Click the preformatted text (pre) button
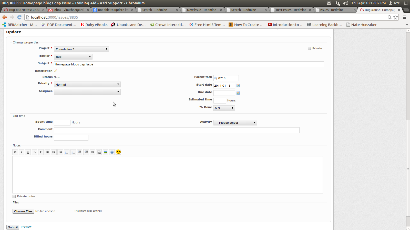Screen dimensions: 410x230 click(93, 152)
